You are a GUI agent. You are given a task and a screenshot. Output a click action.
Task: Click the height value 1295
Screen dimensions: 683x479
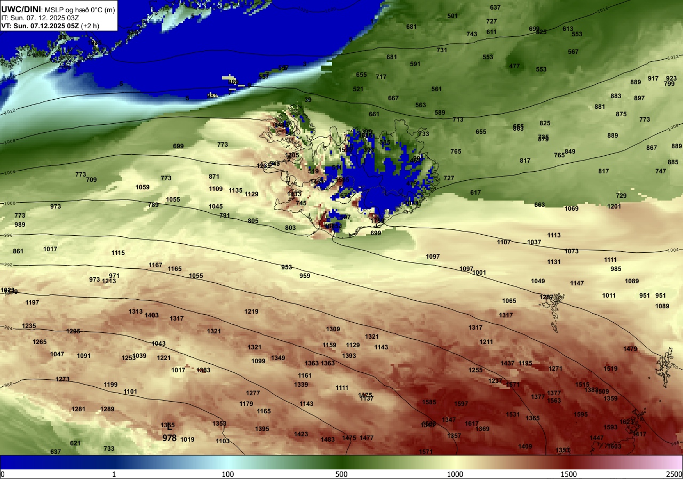(x=73, y=331)
